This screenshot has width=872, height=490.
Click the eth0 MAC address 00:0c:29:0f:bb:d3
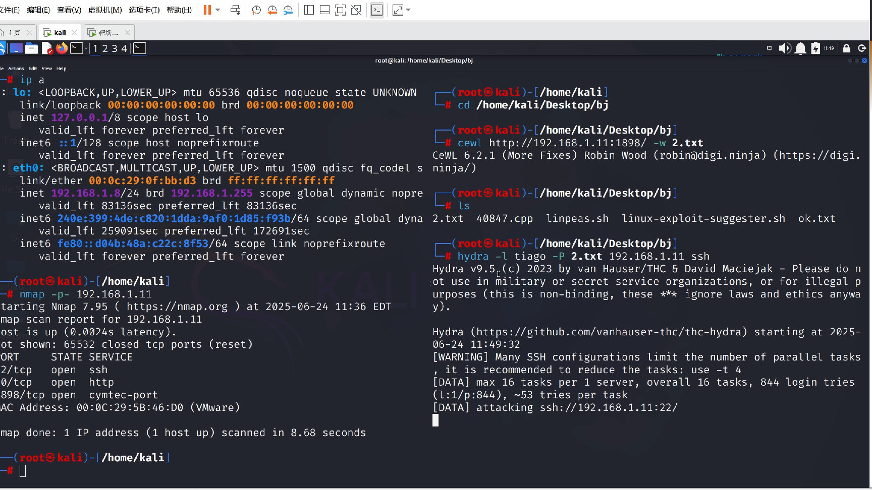[x=142, y=180]
